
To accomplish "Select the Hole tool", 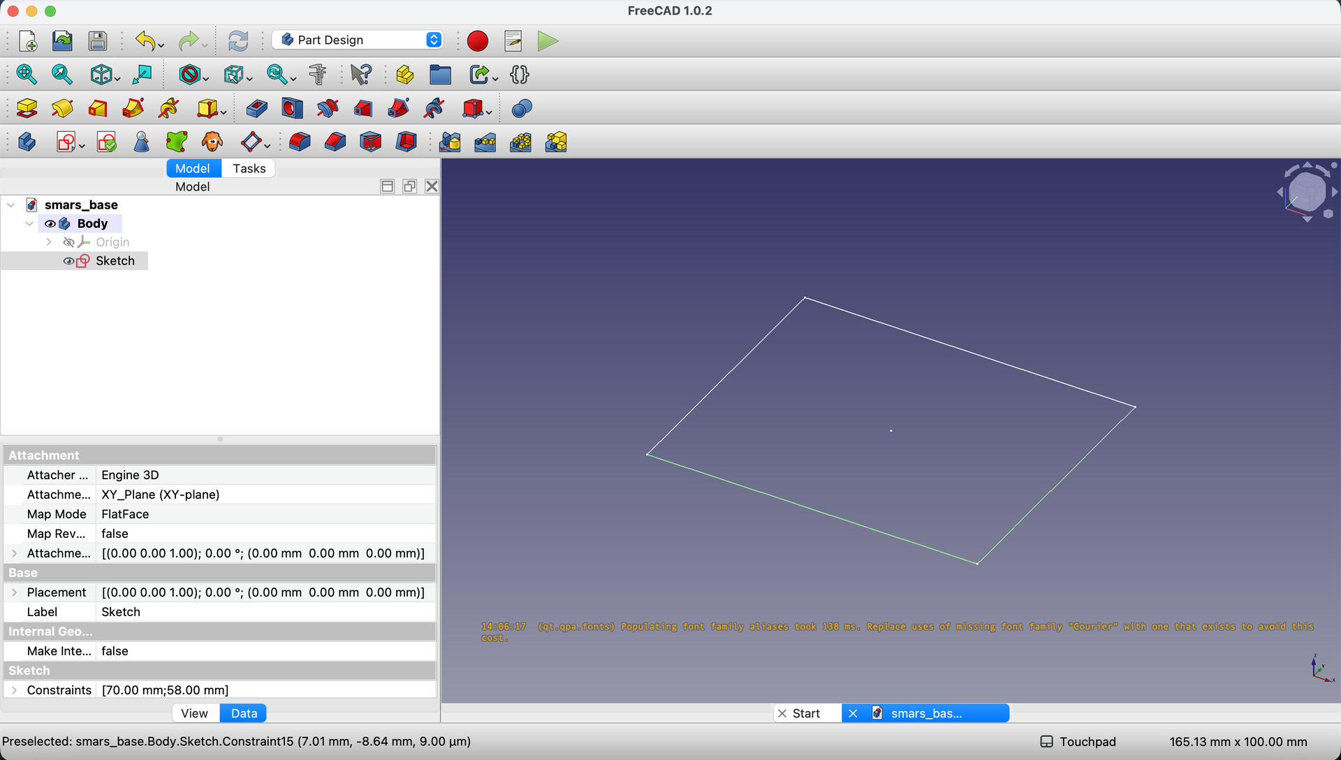I will (292, 108).
